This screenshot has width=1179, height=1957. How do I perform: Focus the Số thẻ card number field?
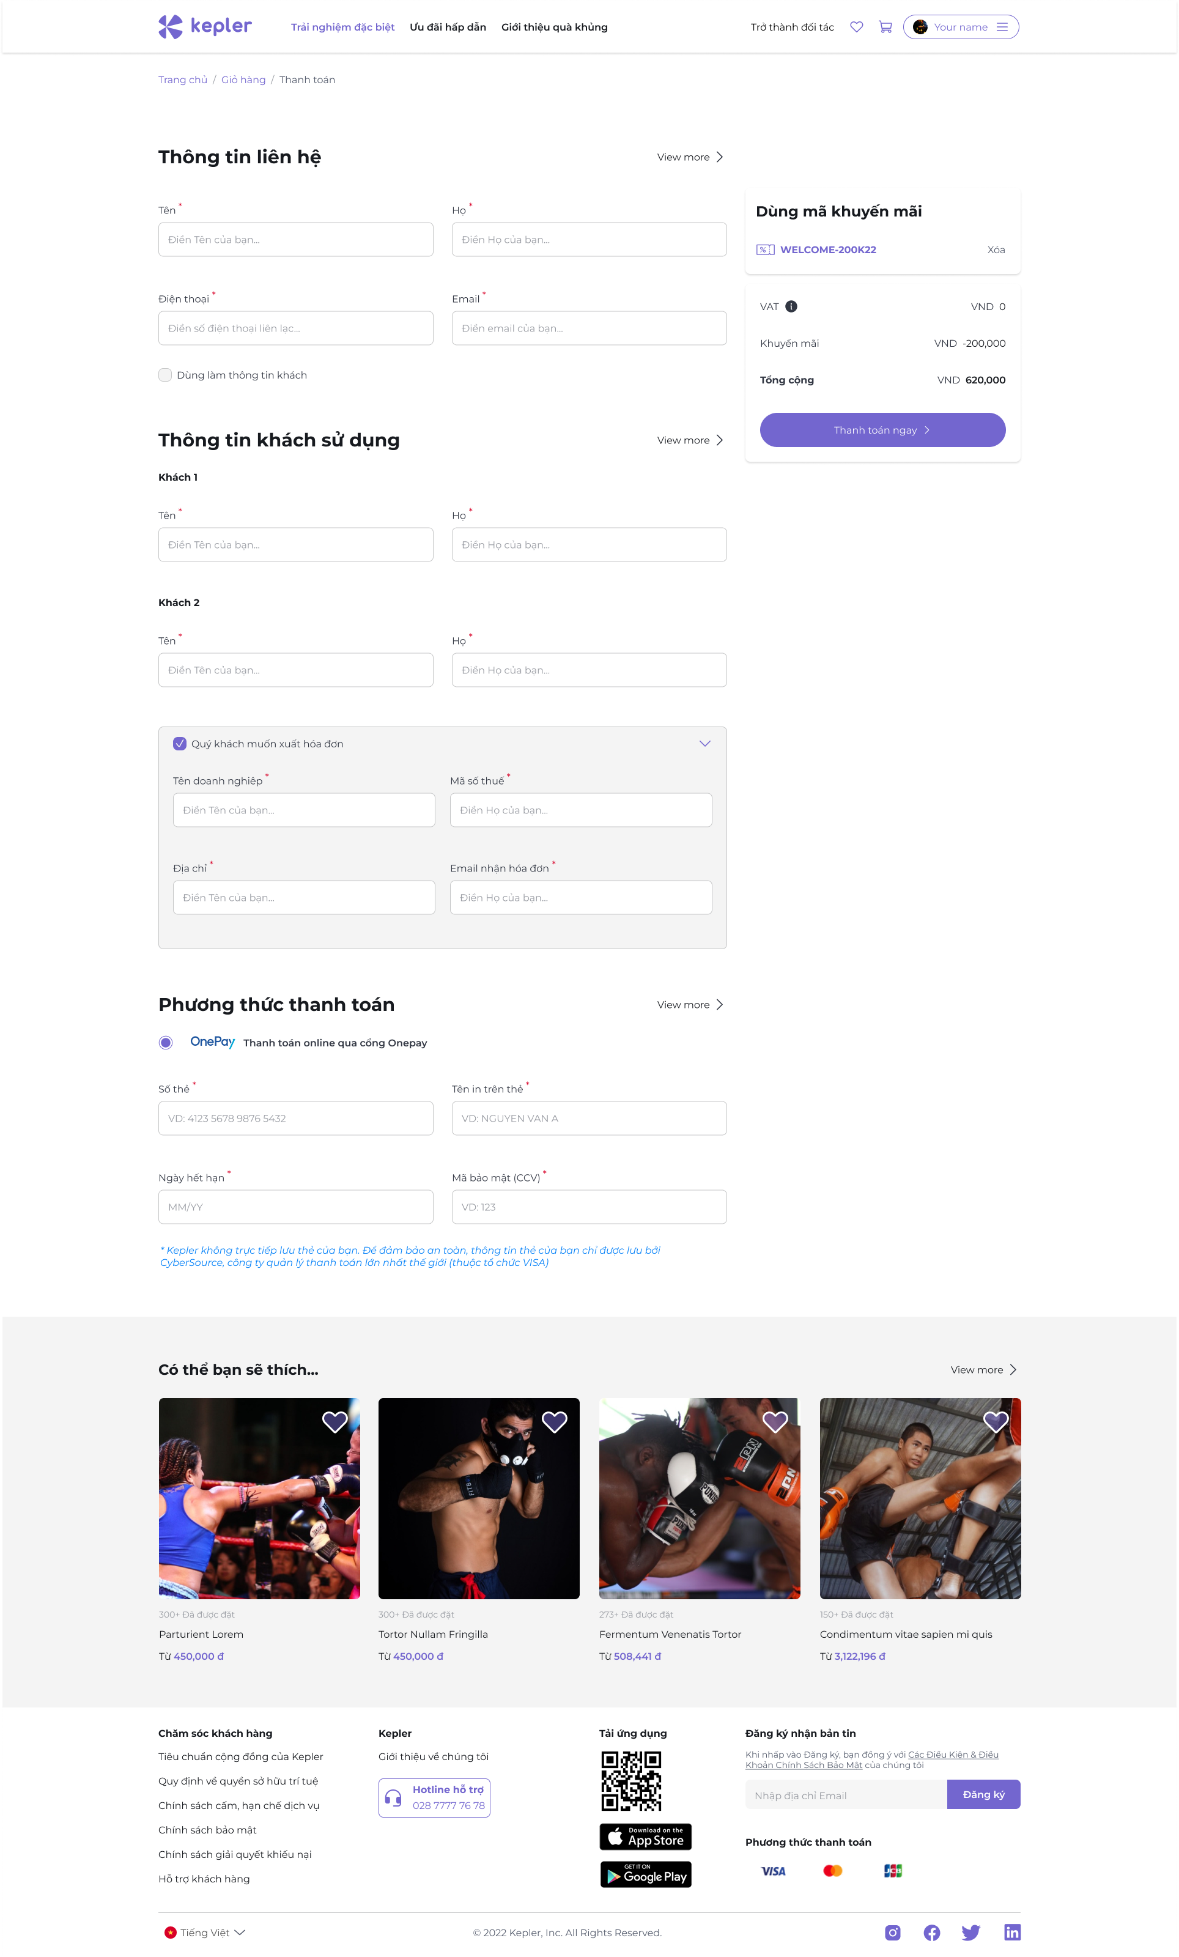[295, 1119]
